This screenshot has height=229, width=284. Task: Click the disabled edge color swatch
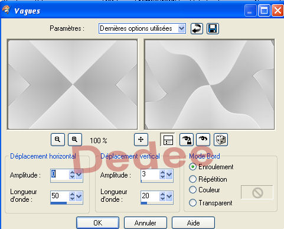pyautogui.click(x=257, y=192)
